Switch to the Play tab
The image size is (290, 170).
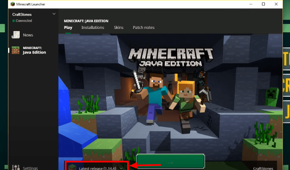click(x=68, y=28)
